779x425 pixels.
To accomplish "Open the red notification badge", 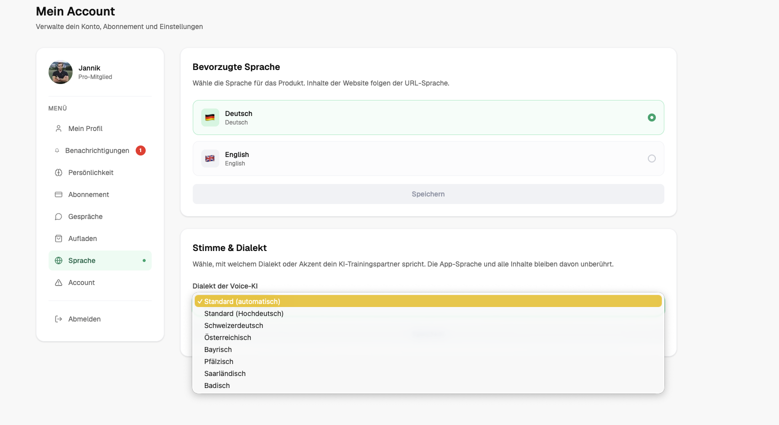I will point(141,150).
